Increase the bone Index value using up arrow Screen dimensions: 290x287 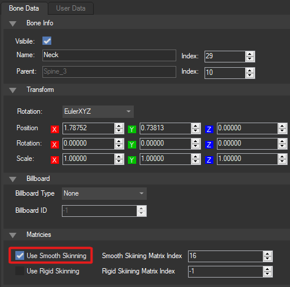(250, 54)
